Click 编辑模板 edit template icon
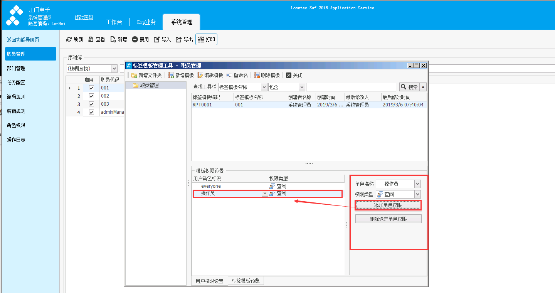Screen dimensions: 555x293 click(x=200, y=75)
